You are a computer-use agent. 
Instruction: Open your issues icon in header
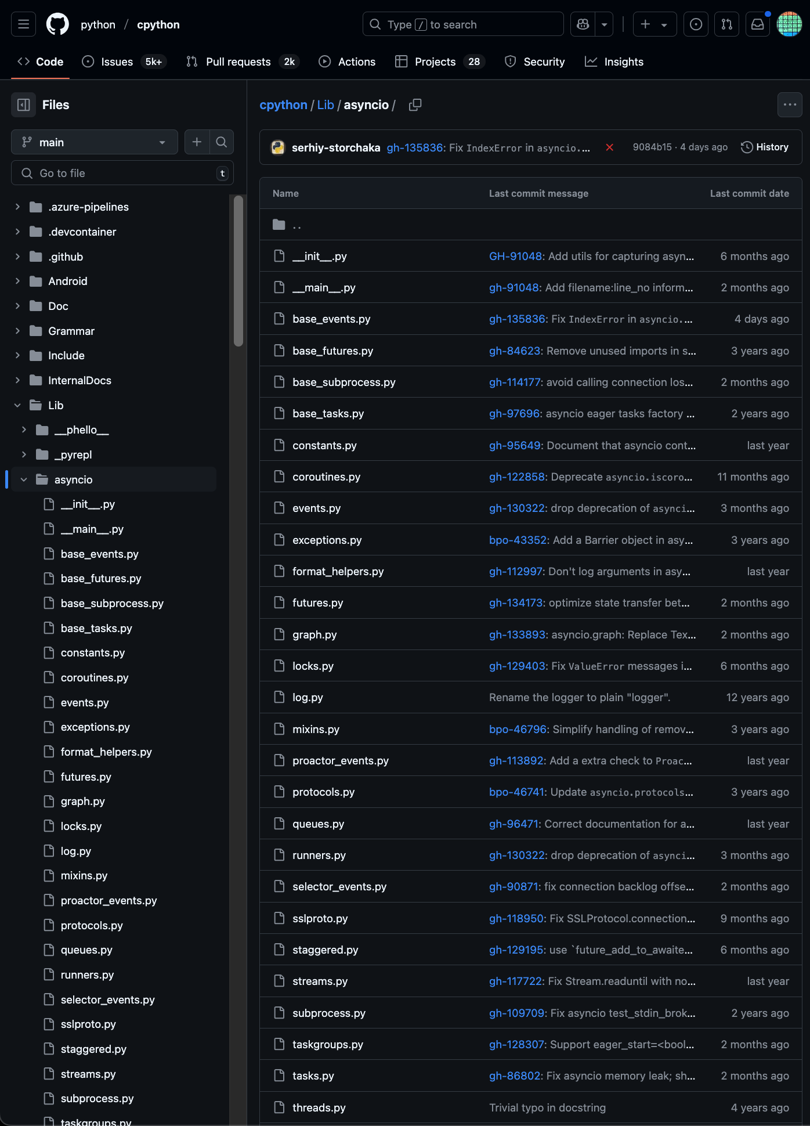(x=696, y=24)
